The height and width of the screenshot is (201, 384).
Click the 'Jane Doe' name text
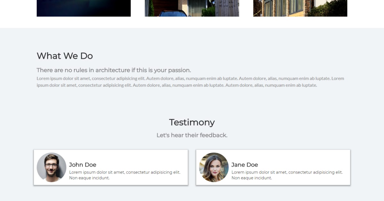tap(245, 165)
